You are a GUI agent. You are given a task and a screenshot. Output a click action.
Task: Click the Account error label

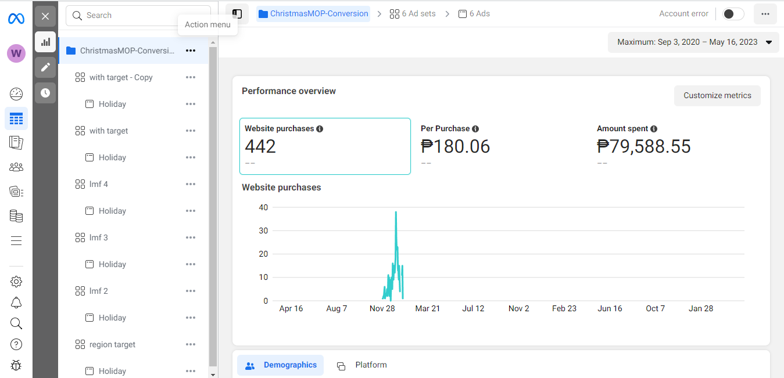click(x=683, y=14)
